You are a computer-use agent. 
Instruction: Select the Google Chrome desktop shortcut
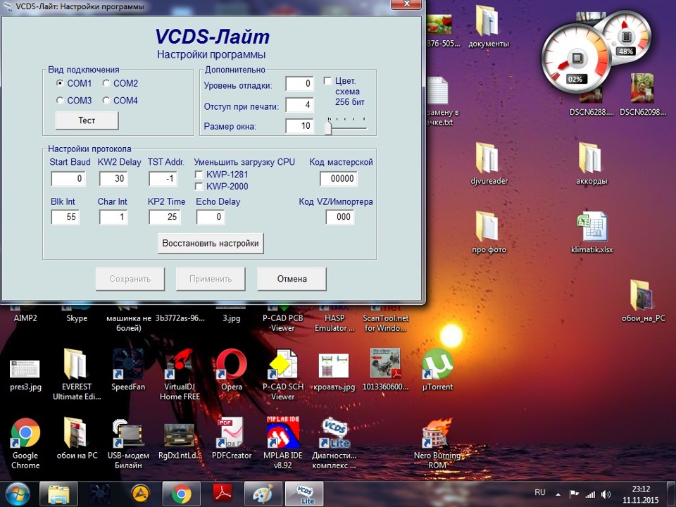pyautogui.click(x=25, y=444)
